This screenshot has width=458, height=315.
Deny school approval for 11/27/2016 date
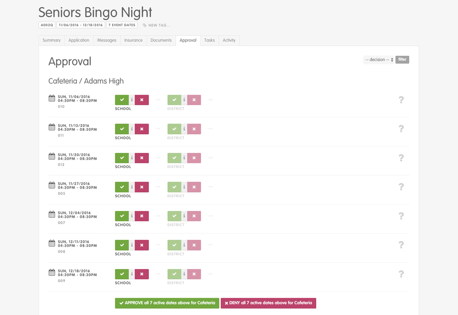click(x=142, y=187)
